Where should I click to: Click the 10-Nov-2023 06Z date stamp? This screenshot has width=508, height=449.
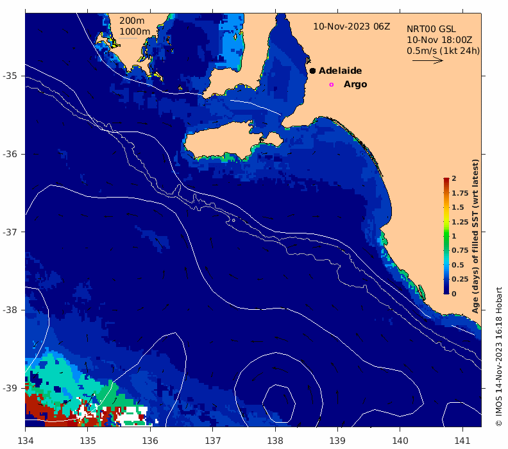point(351,26)
